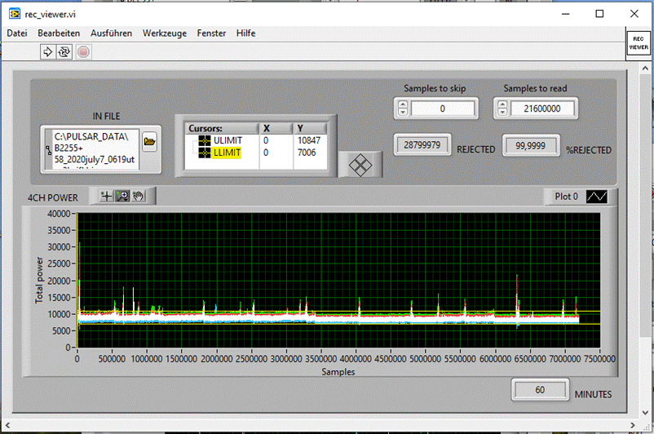Click the Total power axis title
Viewport: 654px width, 434px height.
[x=39, y=280]
